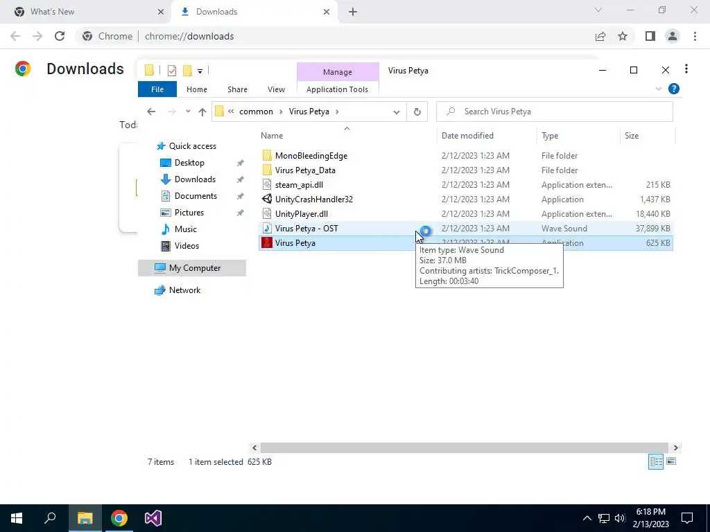Image resolution: width=710 pixels, height=532 pixels.
Task: Switch to Large icons view layout
Action: (671, 461)
